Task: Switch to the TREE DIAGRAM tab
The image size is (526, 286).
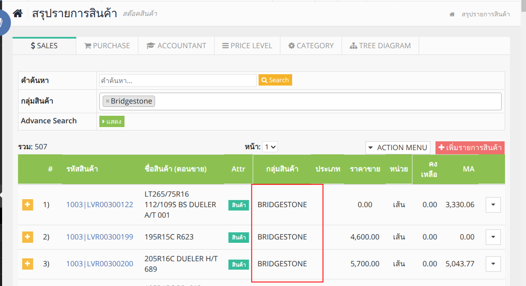Action: point(380,46)
